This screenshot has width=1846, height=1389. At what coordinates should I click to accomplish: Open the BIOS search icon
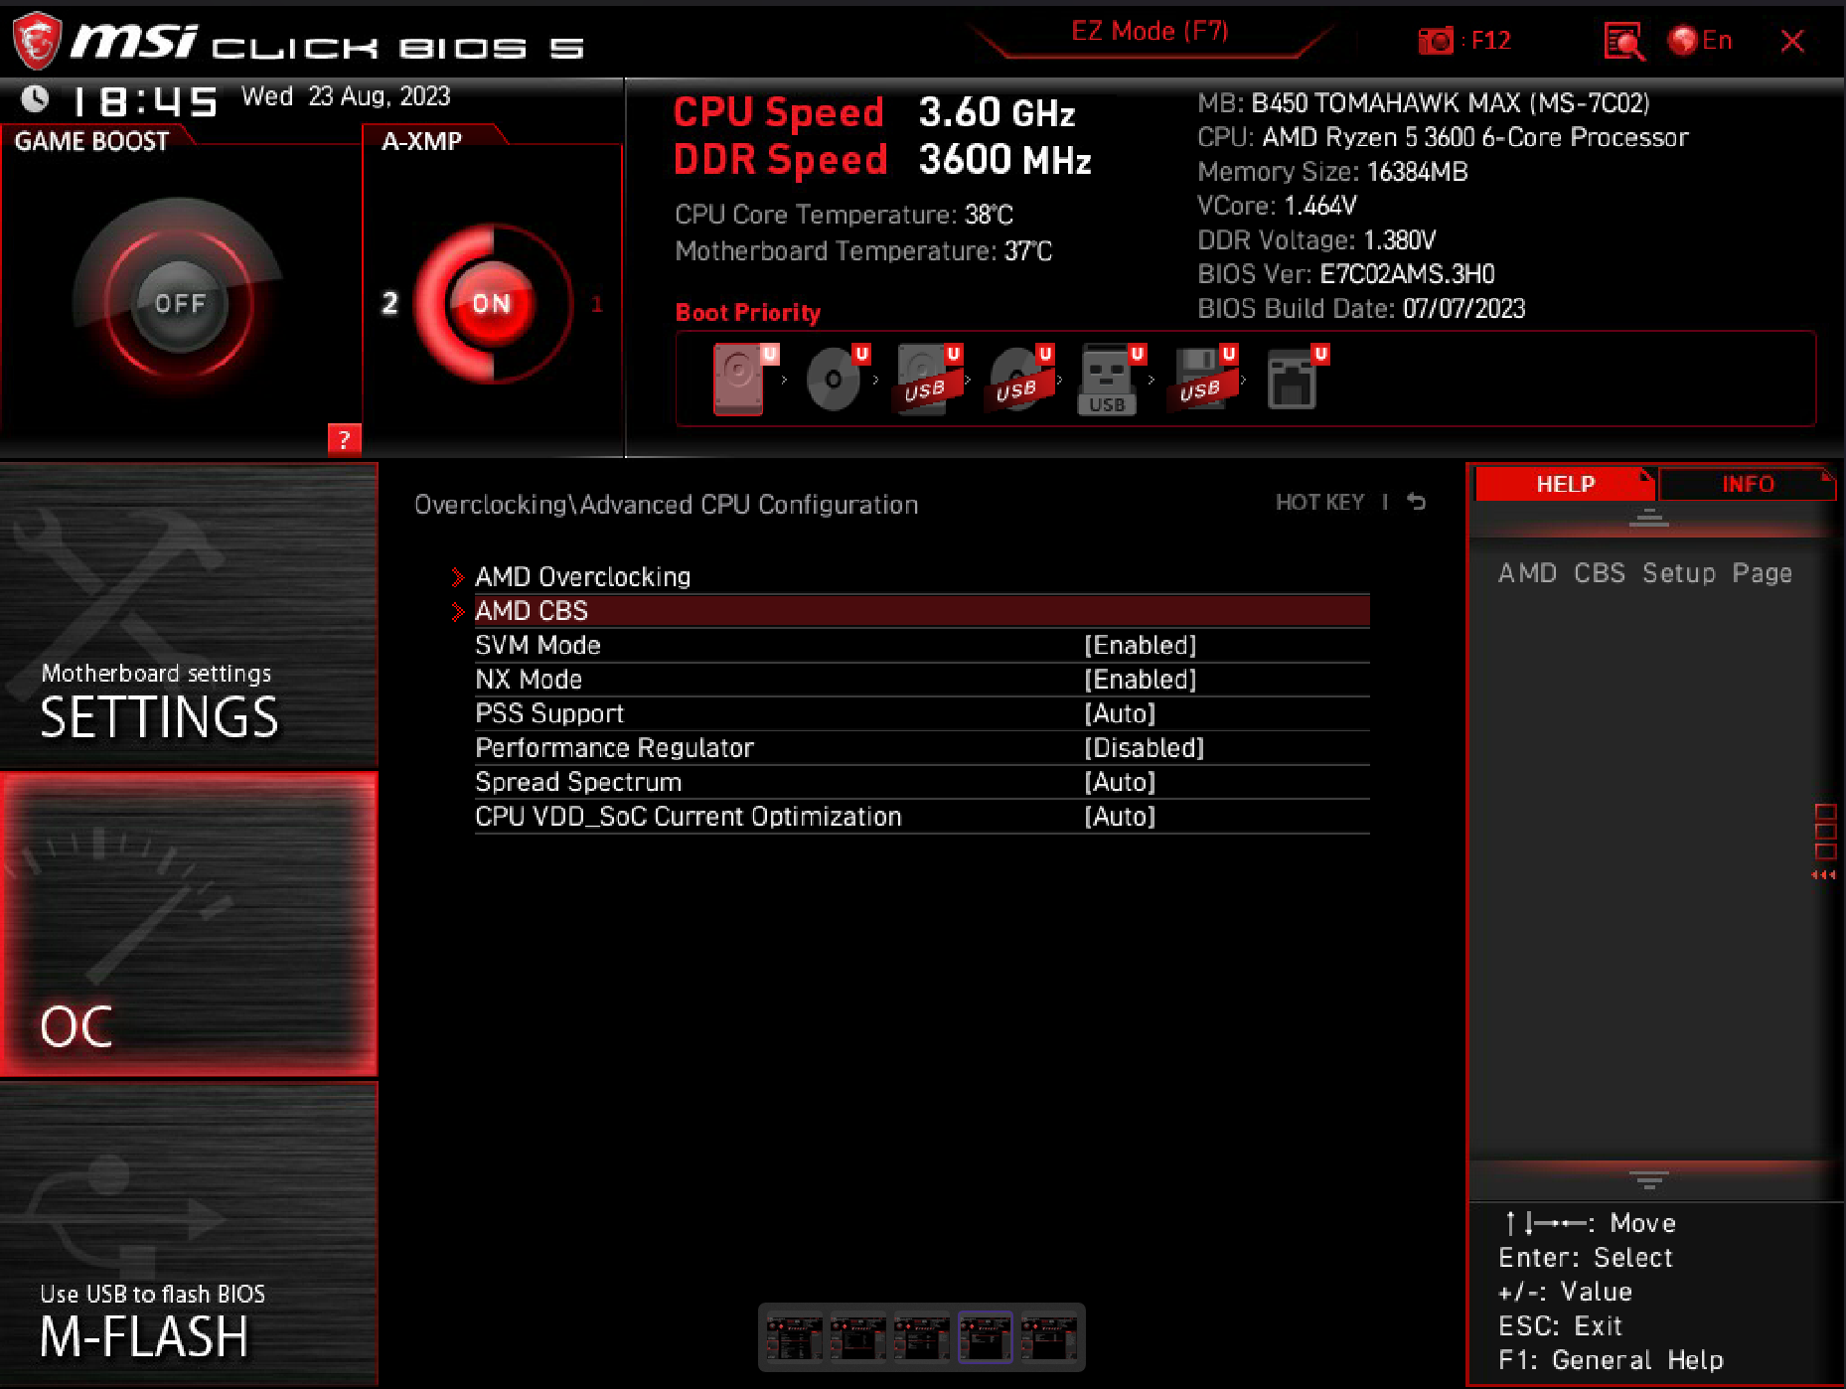coord(1623,41)
